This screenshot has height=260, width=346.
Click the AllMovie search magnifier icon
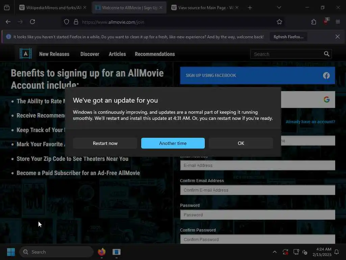(327, 54)
